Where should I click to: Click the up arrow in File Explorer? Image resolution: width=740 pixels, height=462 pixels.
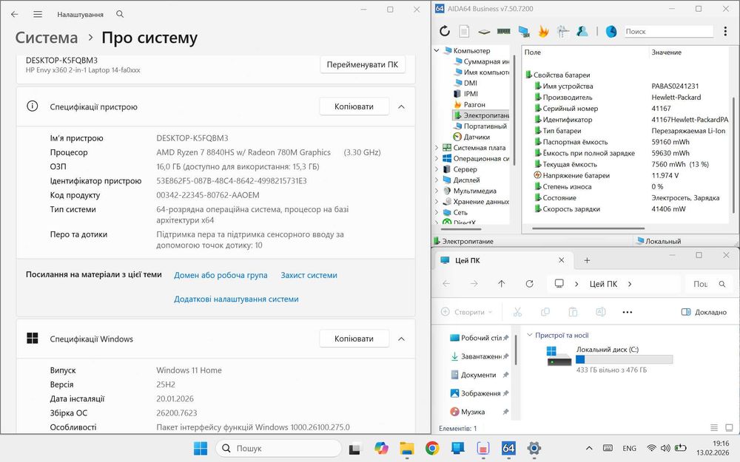point(501,283)
